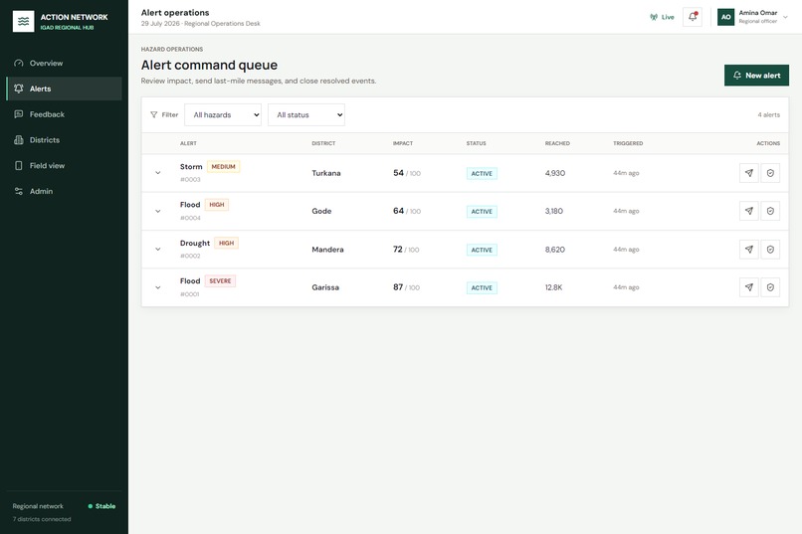
Task: Click the Stable network status
Action: (101, 506)
